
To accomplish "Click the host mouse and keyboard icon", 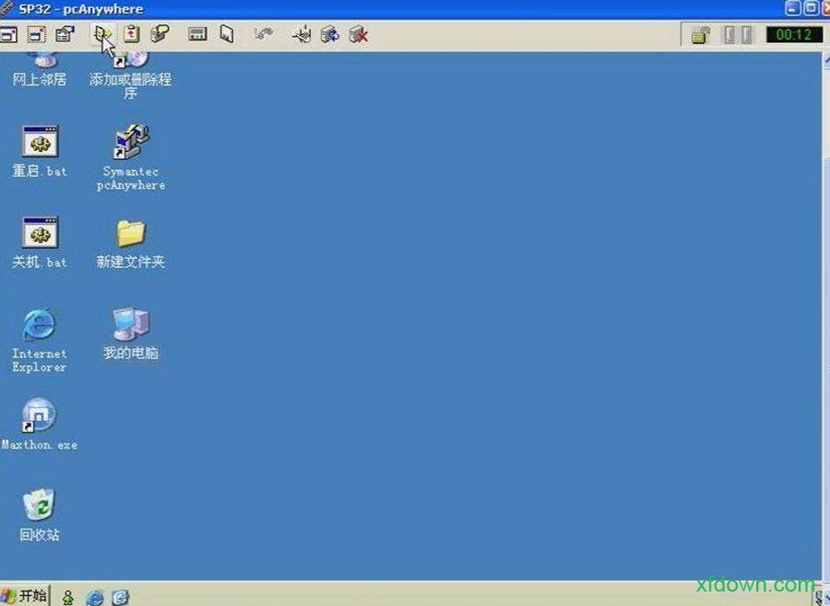I will (302, 35).
